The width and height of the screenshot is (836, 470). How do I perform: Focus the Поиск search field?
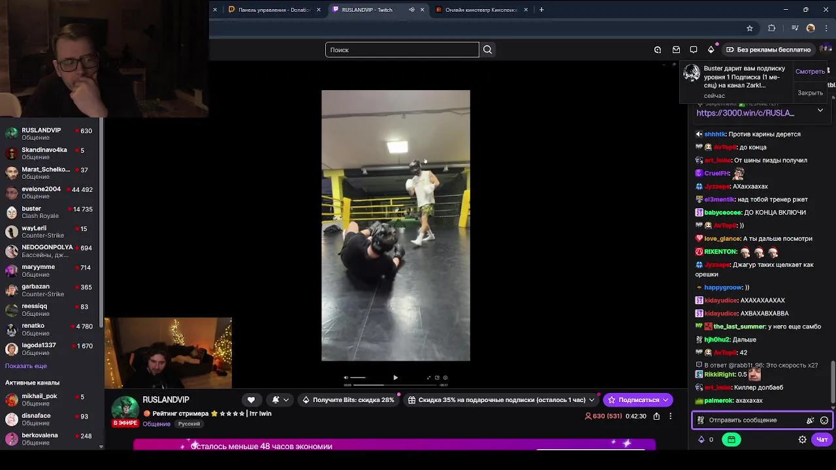(x=402, y=50)
